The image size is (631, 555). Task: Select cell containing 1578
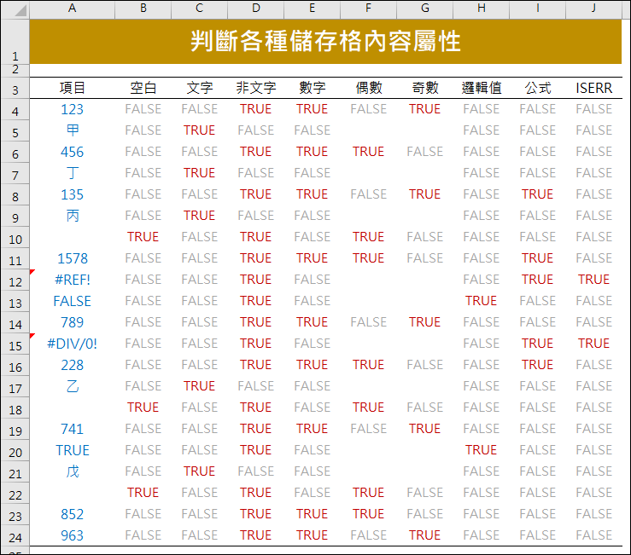(72, 258)
